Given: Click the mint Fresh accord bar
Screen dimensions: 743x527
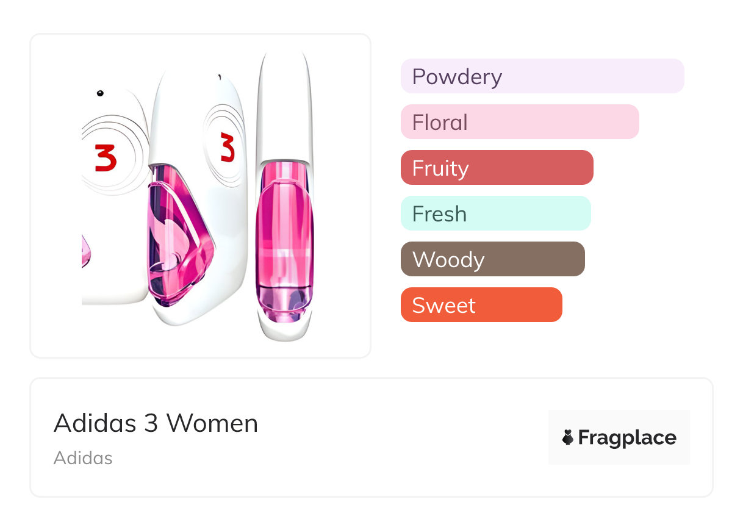Looking at the screenshot, I should coord(495,213).
